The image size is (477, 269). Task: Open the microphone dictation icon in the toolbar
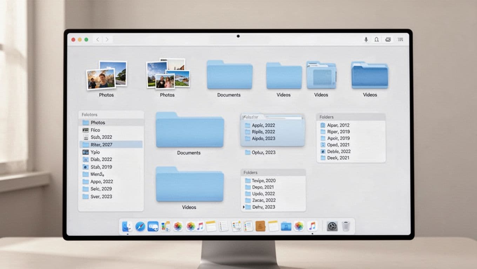(366, 40)
